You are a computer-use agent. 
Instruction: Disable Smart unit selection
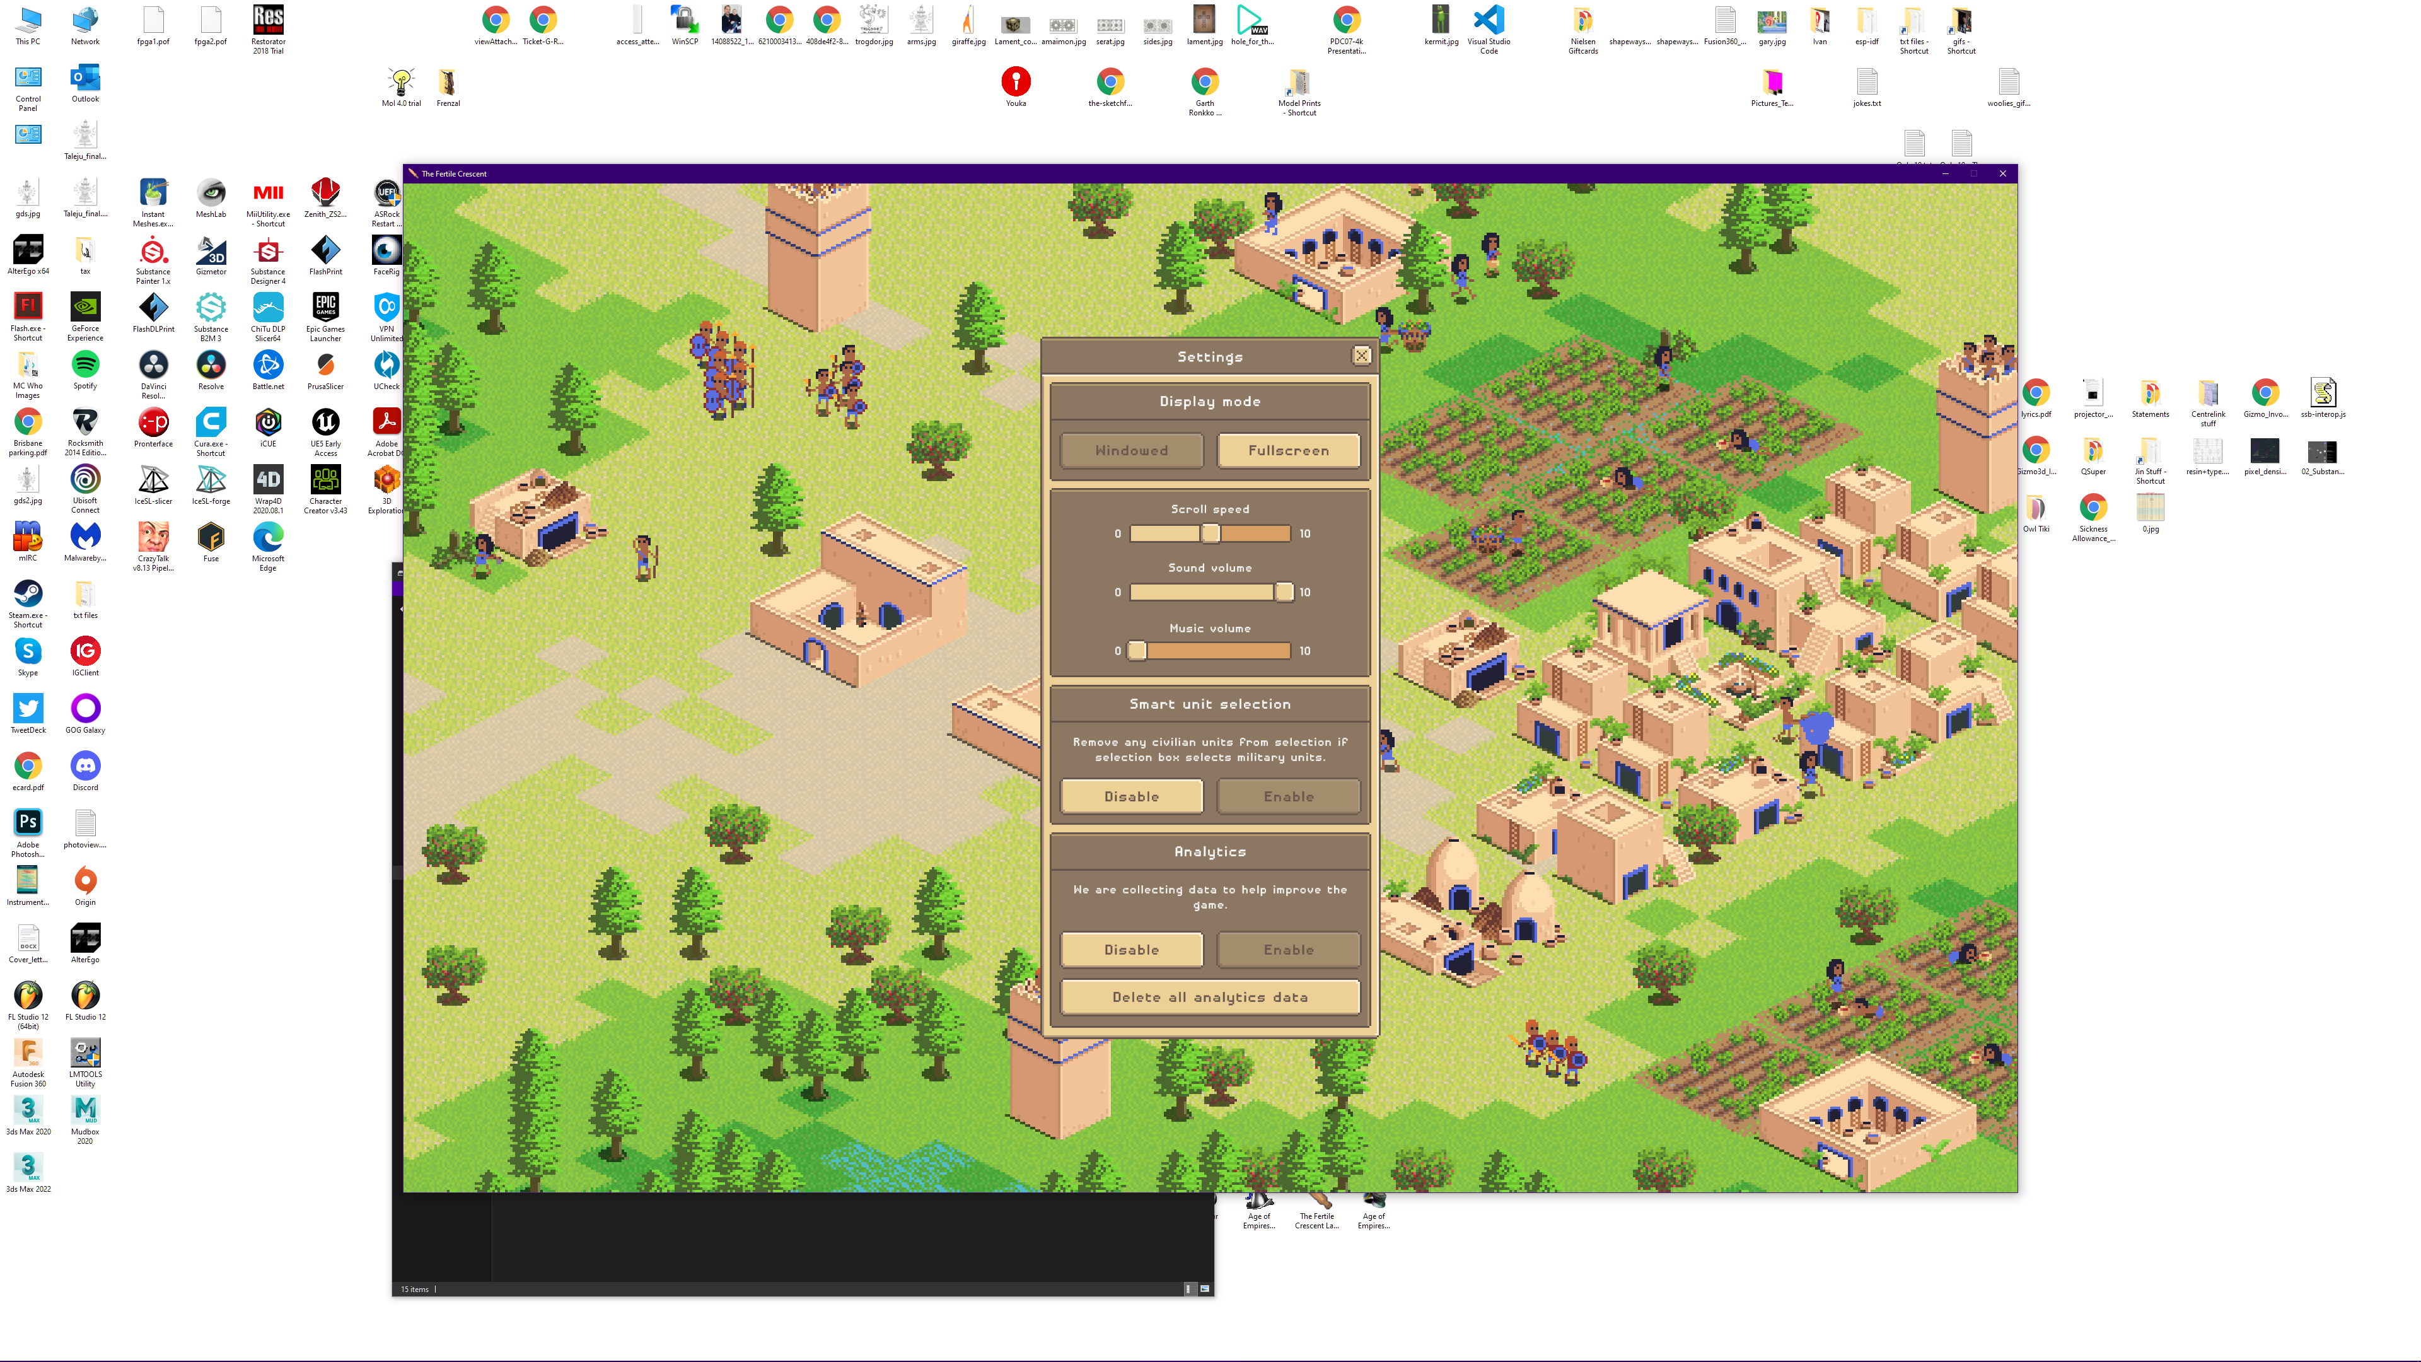coord(1132,796)
